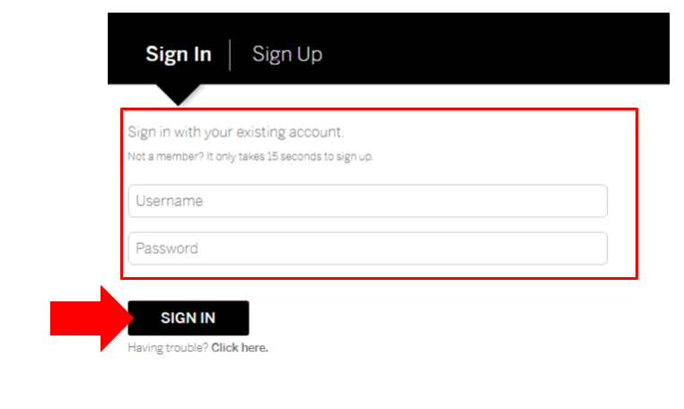Click the "Username" placeholder text
Viewport: 684px width, 409px height.
tap(169, 201)
